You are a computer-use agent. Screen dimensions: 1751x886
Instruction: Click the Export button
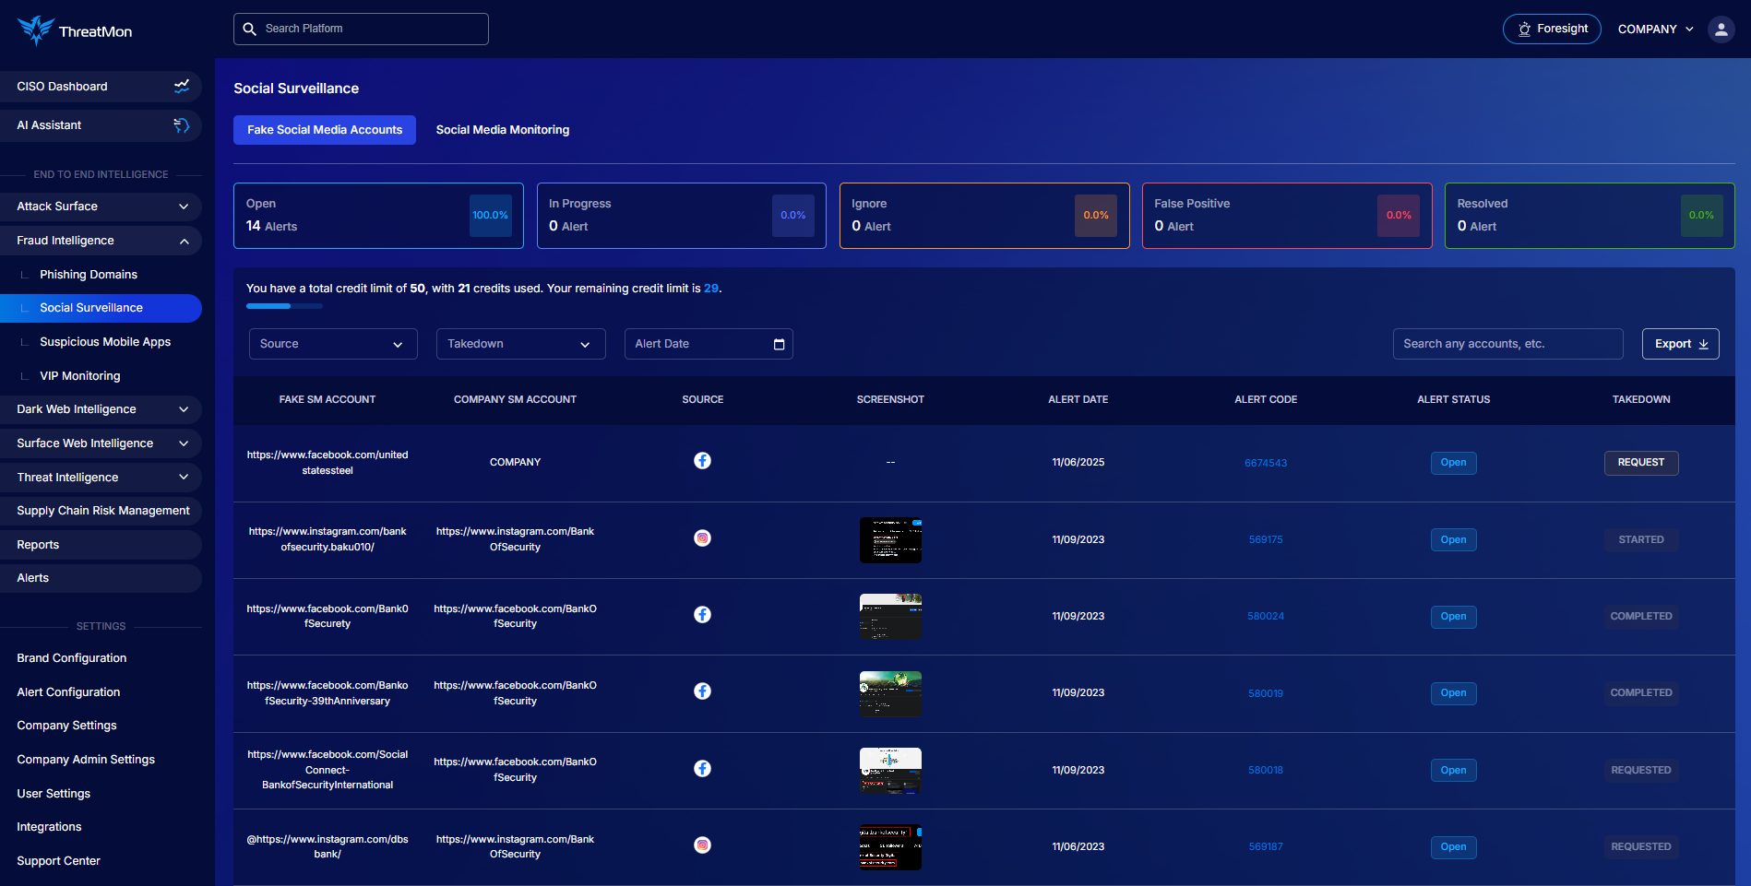[x=1680, y=344]
